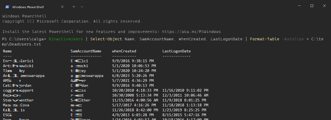Click the Select-Object cmdlet text
This screenshot has height=120, width=331.
106,39
